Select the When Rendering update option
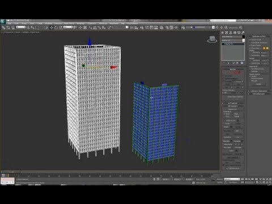This screenshot has width=272, height=204. (250, 79)
